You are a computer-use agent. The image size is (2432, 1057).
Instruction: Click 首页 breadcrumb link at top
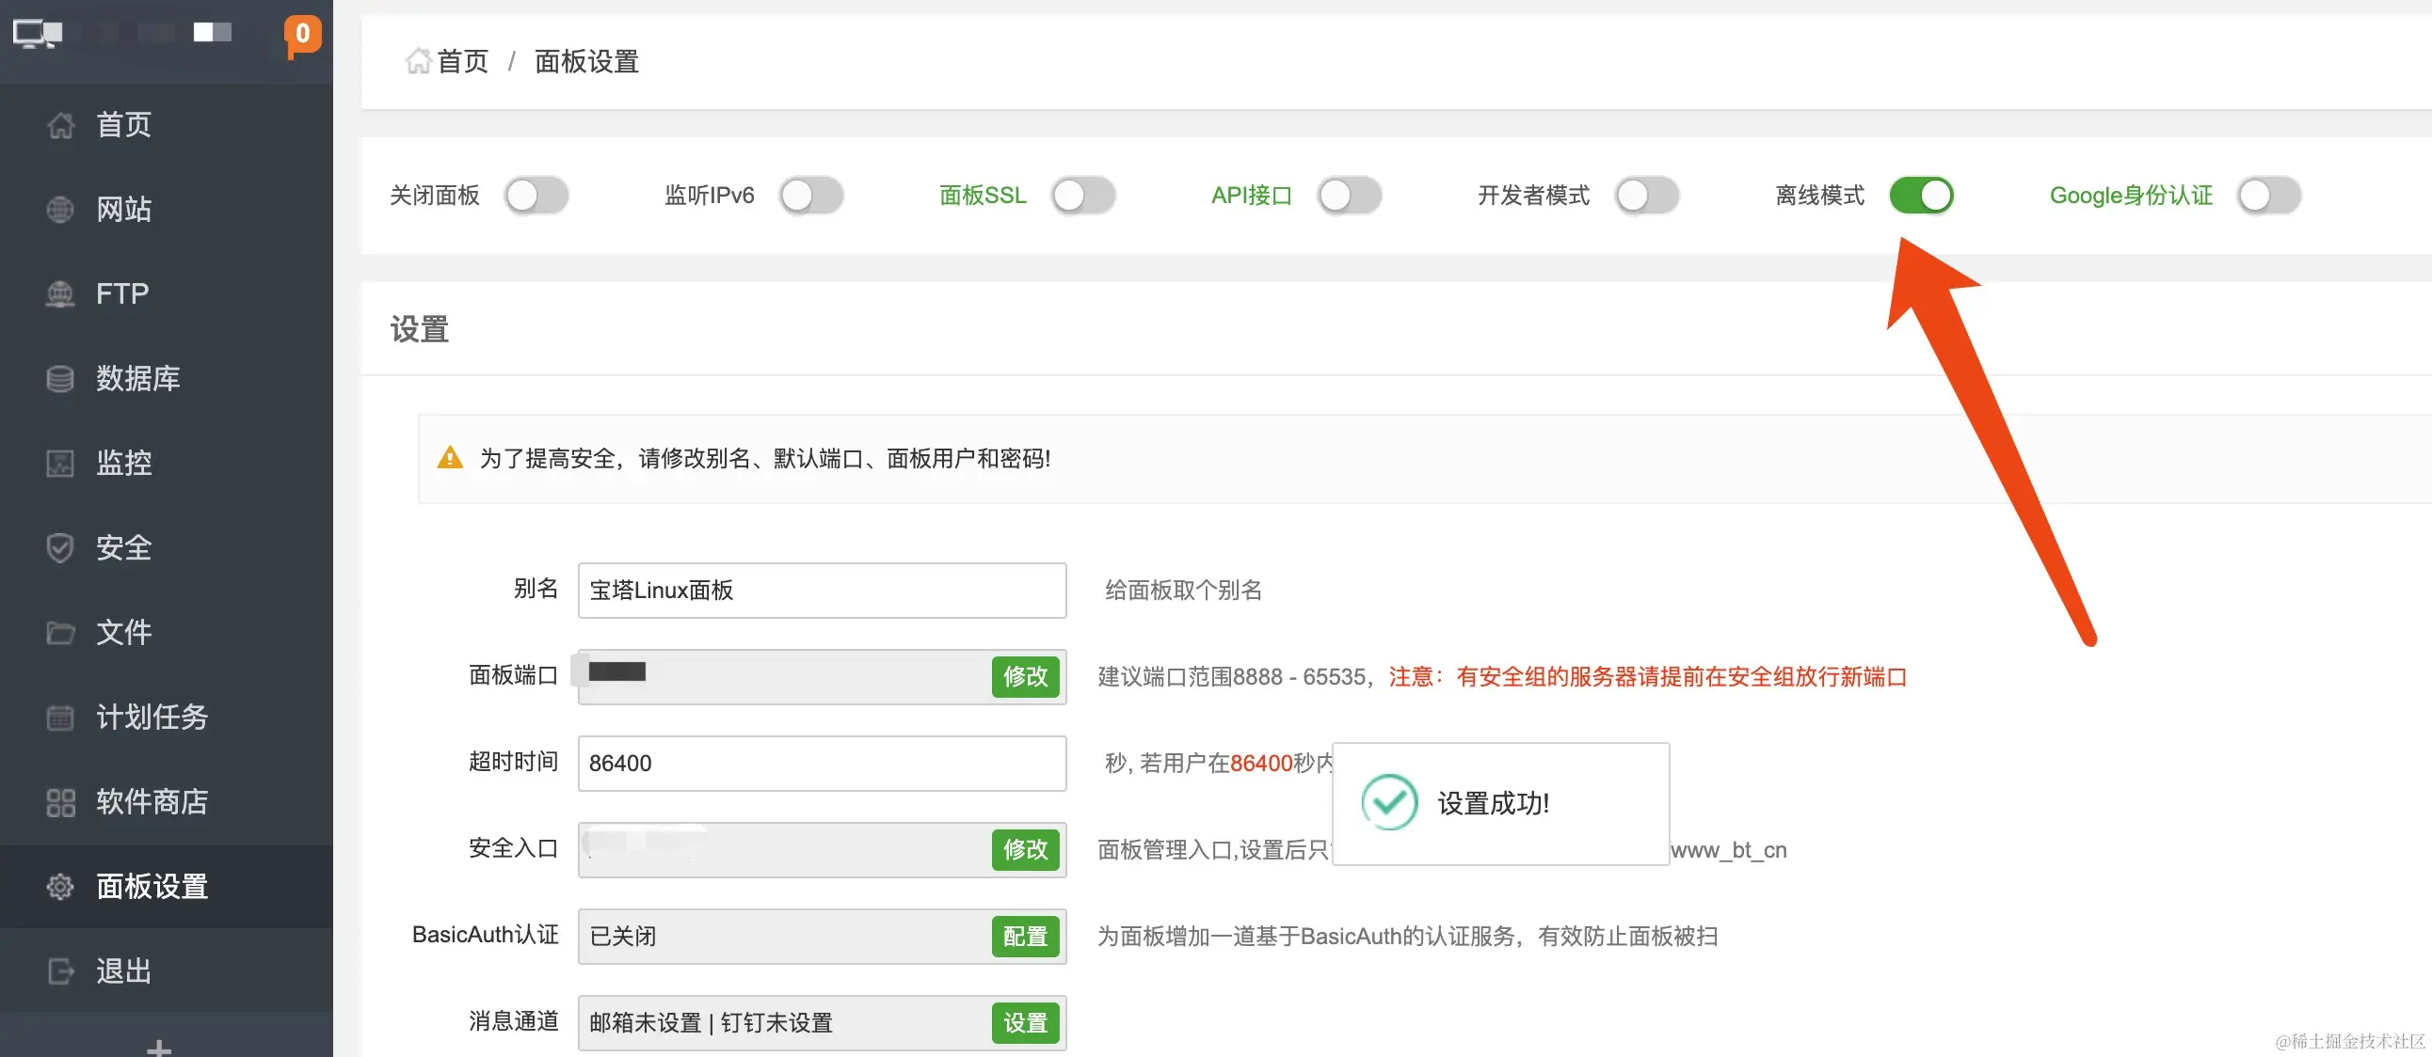click(462, 62)
